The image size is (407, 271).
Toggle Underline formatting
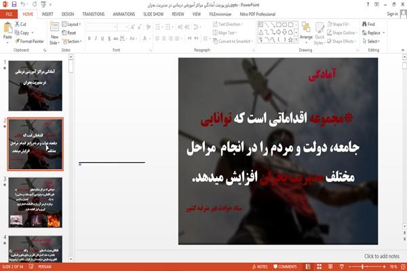pyautogui.click(x=102, y=39)
